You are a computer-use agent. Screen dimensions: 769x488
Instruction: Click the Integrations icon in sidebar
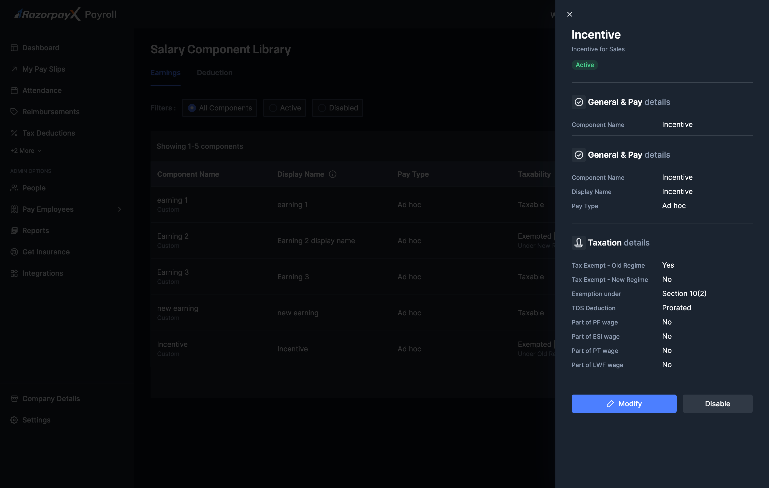pos(14,273)
